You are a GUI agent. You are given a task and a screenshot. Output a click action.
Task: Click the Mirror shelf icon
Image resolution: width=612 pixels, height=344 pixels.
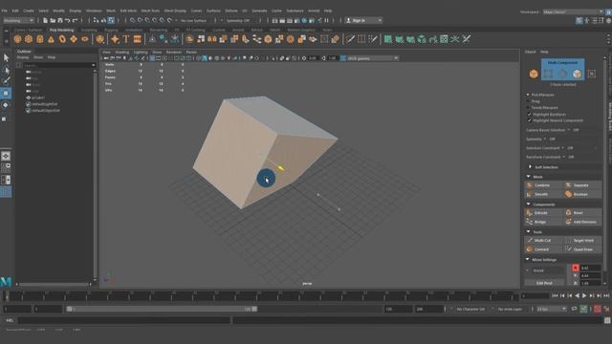tap(212, 39)
